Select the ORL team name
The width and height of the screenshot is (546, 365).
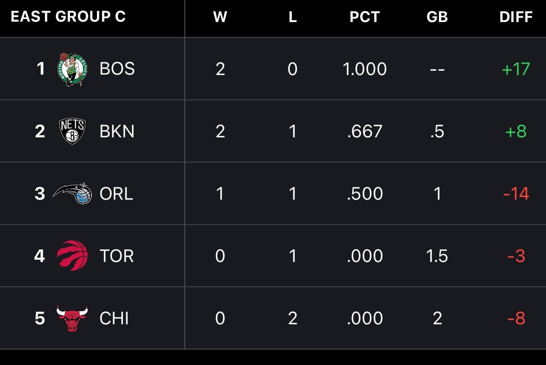coord(116,194)
